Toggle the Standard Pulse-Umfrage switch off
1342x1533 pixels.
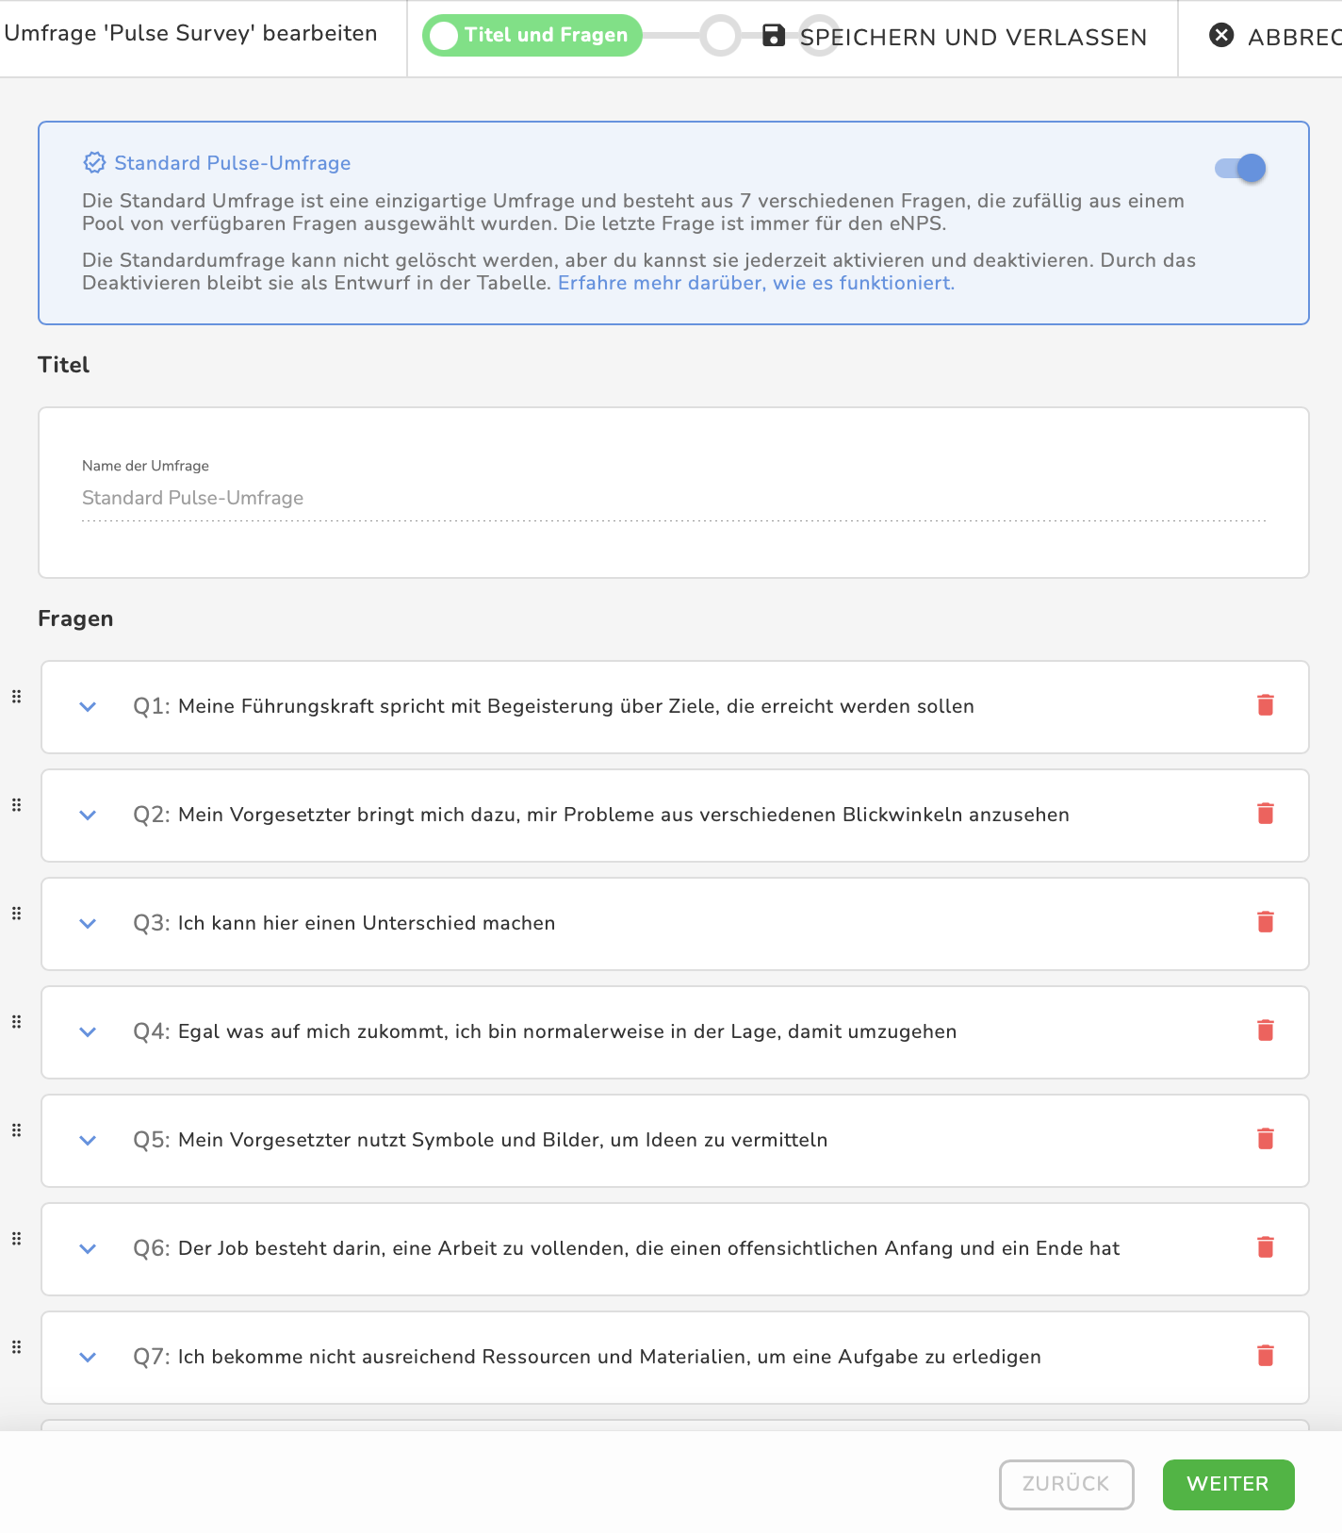1240,168
